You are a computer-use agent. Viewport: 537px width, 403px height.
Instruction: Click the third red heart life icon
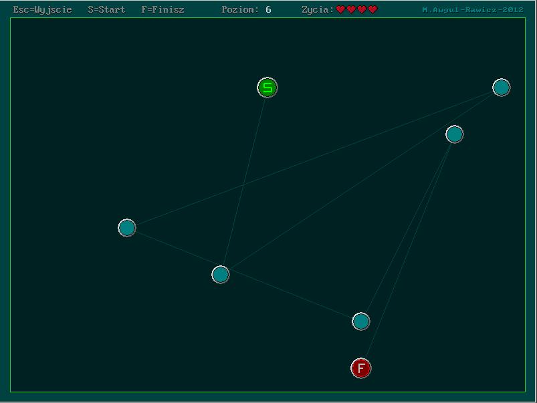[362, 10]
